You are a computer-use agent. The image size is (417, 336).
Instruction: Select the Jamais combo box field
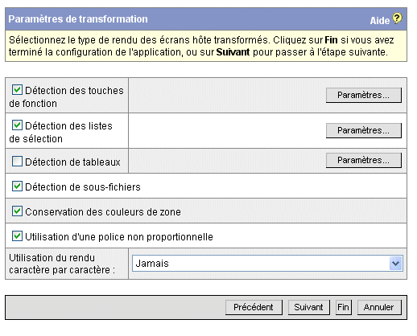pos(267,264)
